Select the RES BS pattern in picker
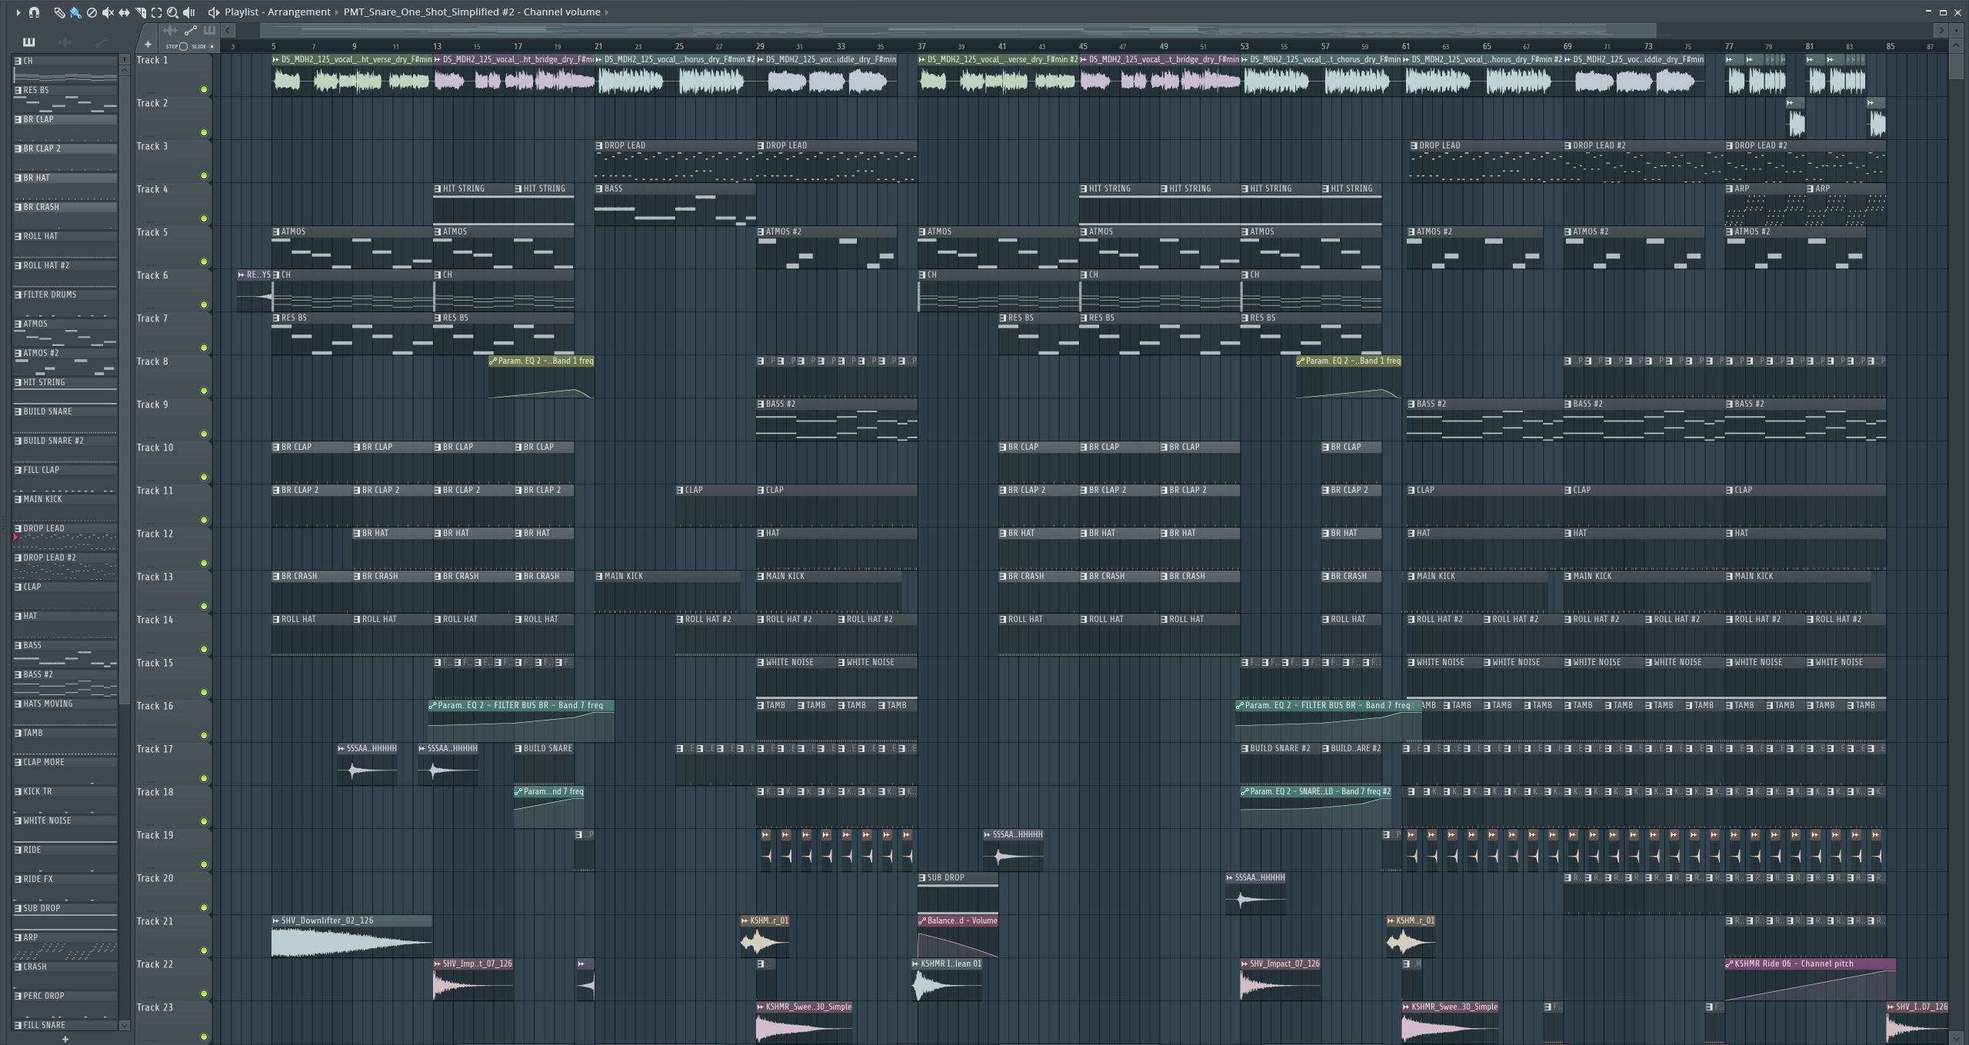The width and height of the screenshot is (1969, 1045). click(65, 98)
